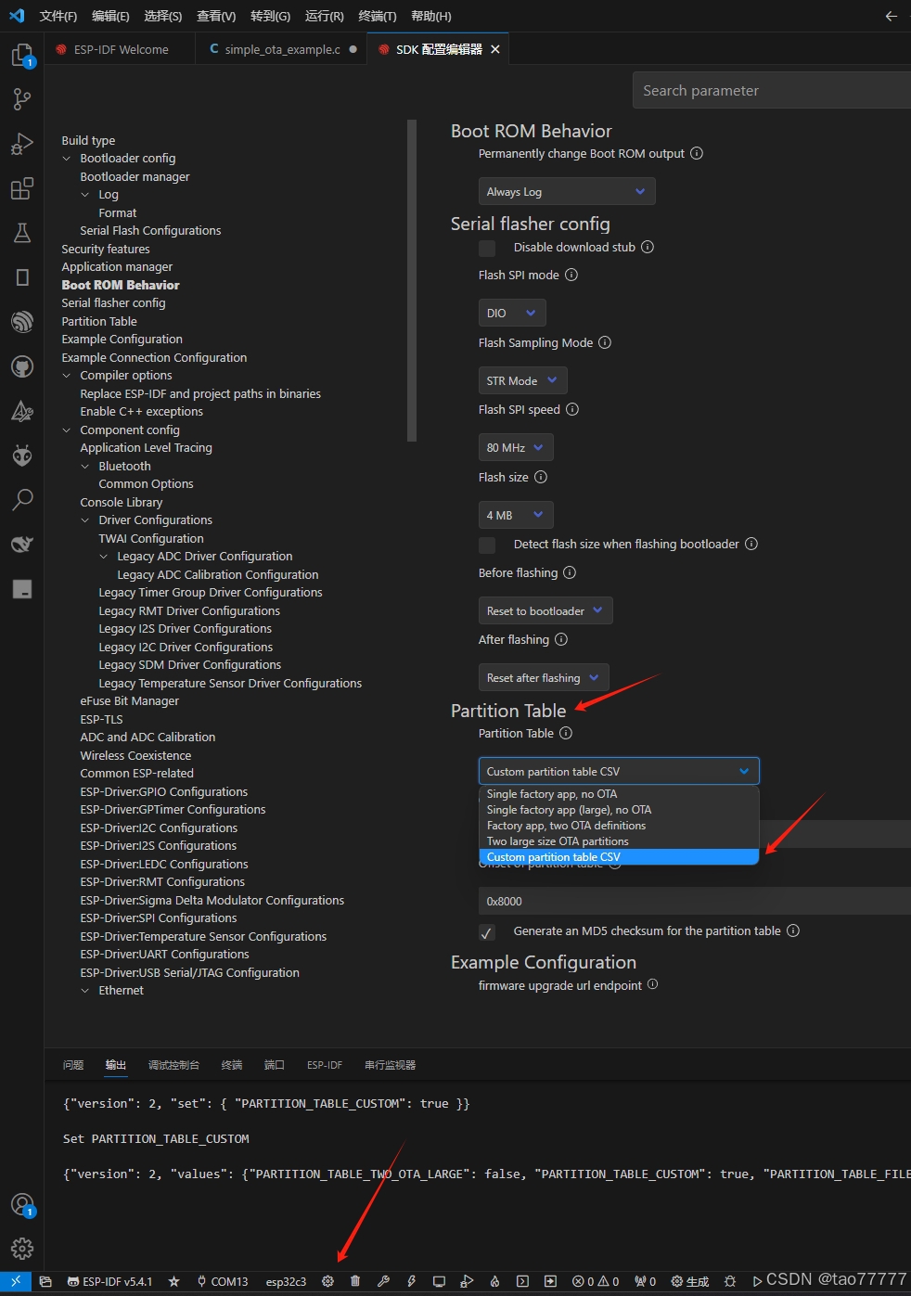Collapse the Bootloader config tree node
911x1296 pixels.
click(x=67, y=159)
